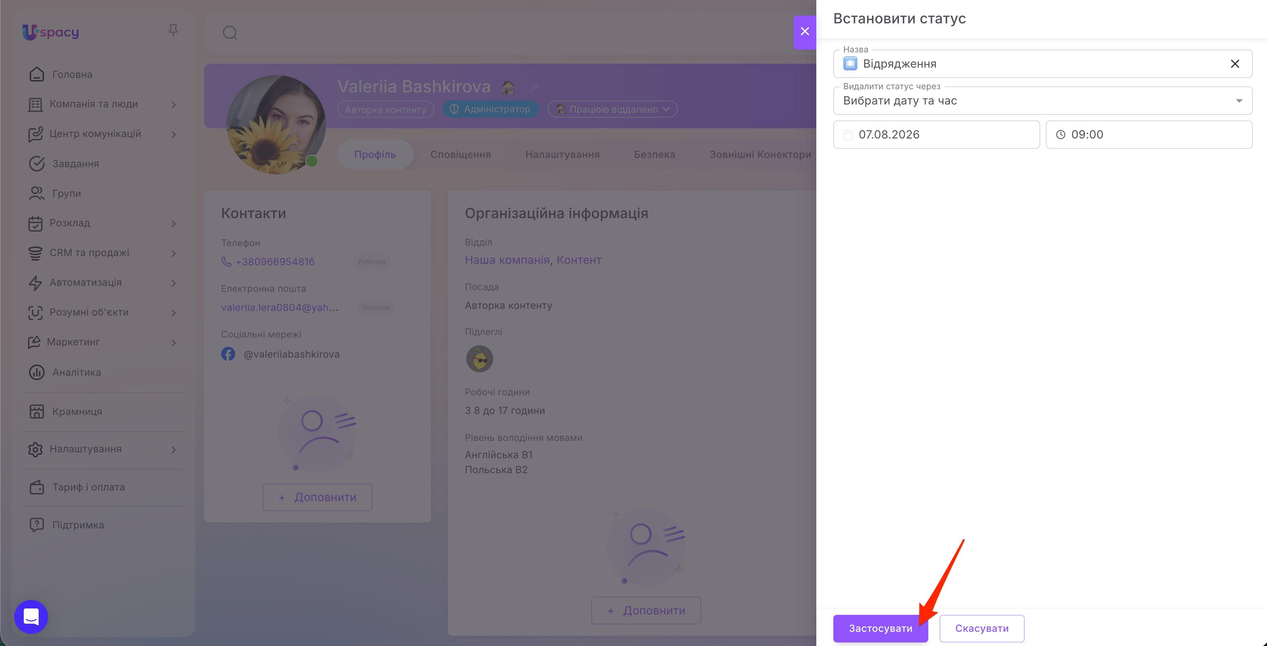Viewport: 1267px width, 646px height.
Task: Click the Відрядження status name field
Action: point(1043,64)
